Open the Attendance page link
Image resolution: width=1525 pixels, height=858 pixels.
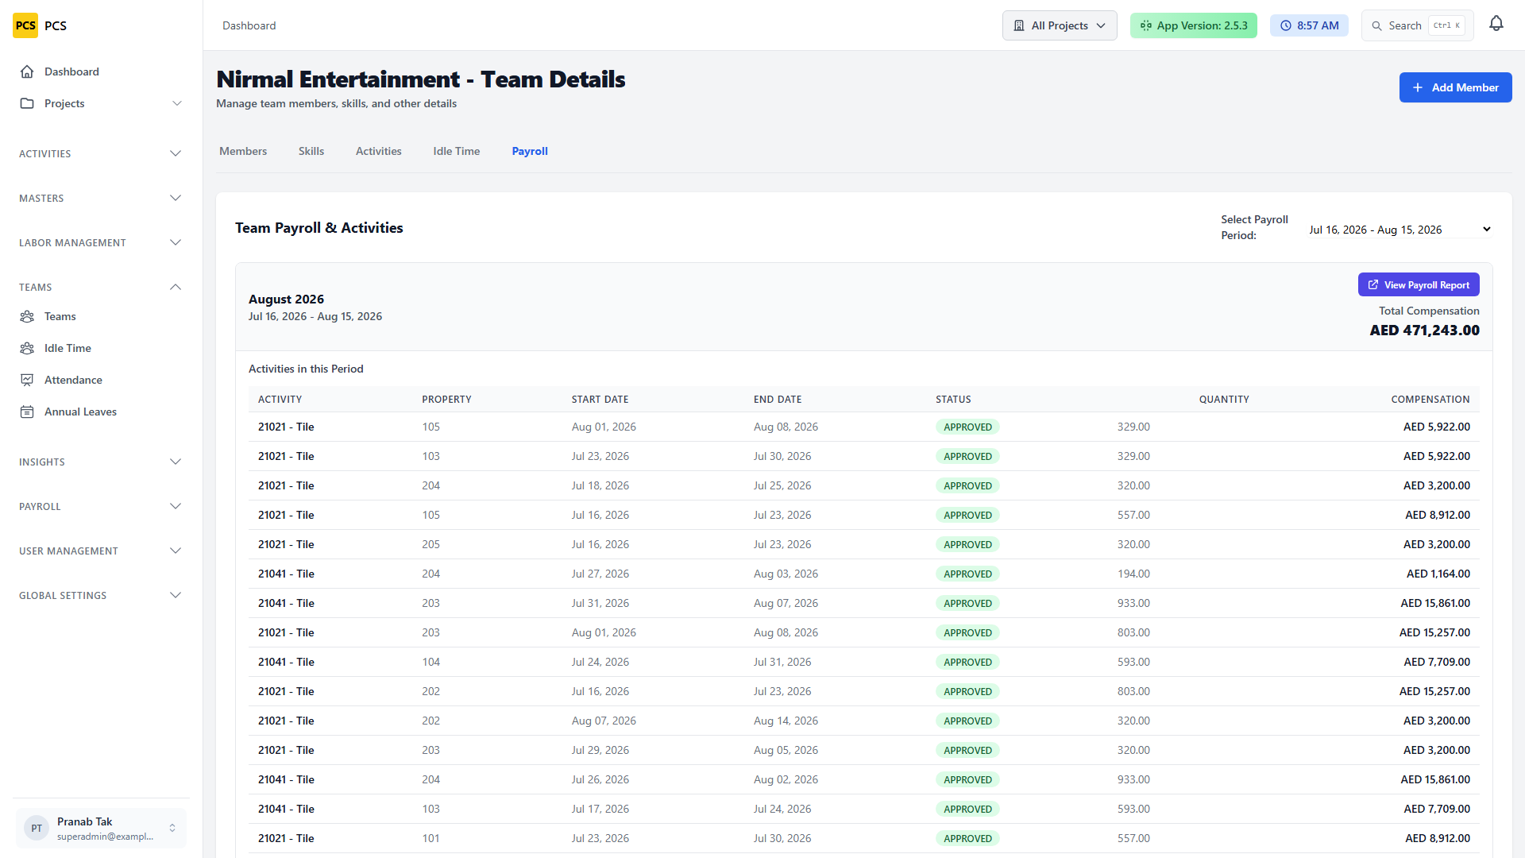tap(101, 380)
